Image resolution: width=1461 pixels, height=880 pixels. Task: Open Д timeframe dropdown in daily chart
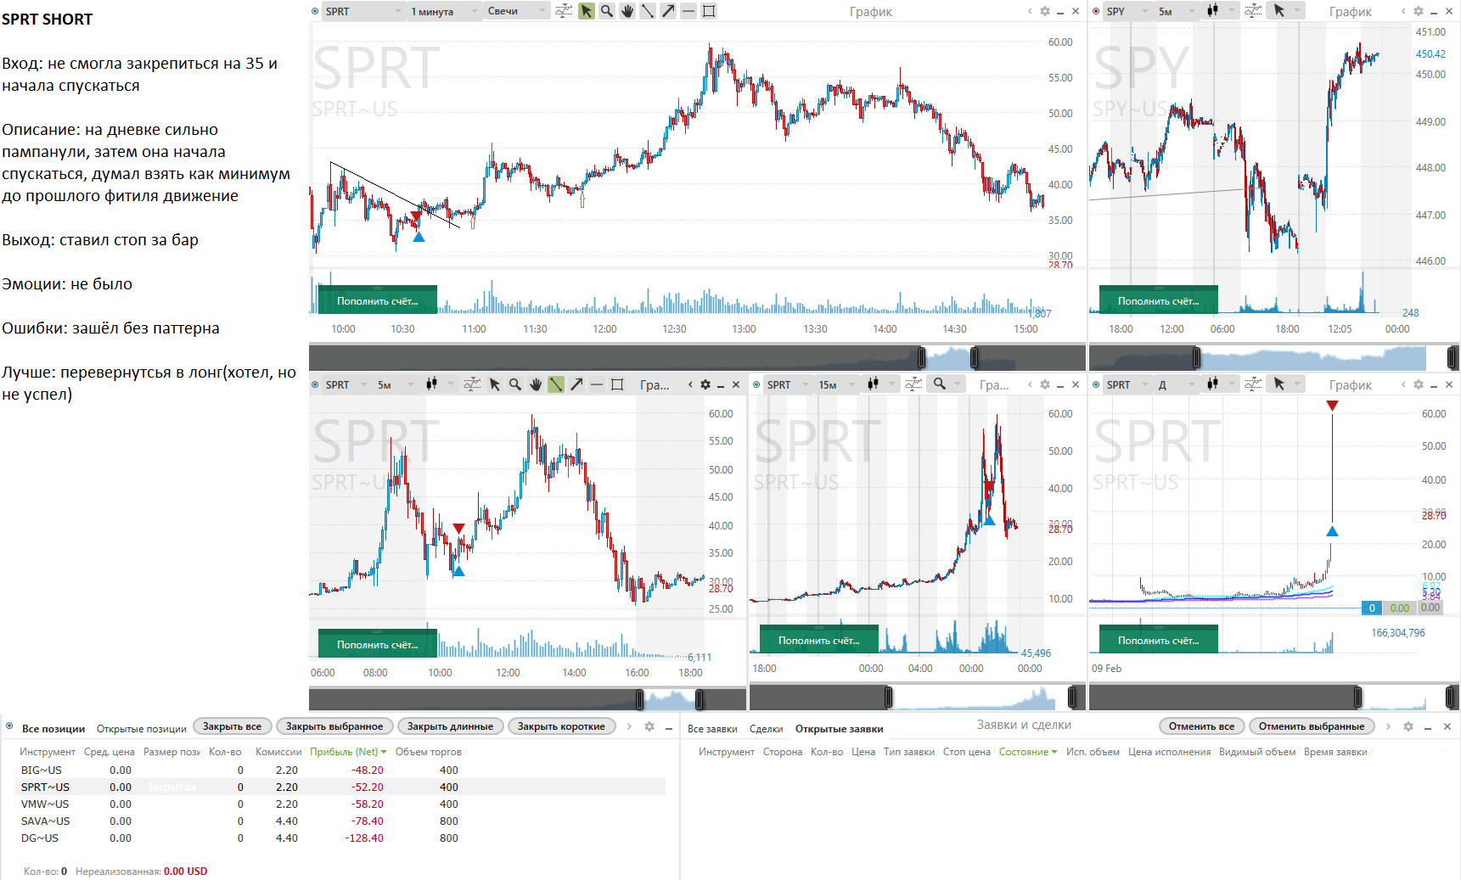[1177, 384]
